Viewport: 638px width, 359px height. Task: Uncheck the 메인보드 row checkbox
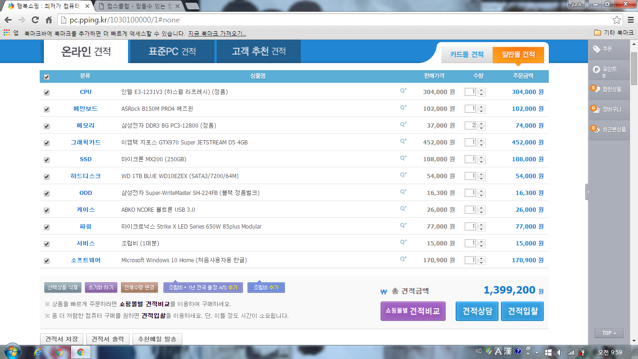pos(46,109)
